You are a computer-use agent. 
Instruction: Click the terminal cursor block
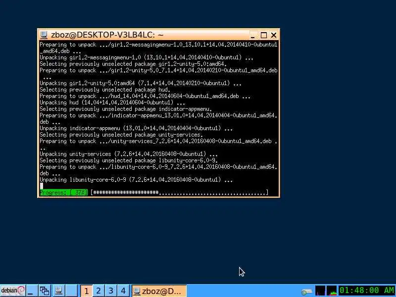[x=42, y=186]
